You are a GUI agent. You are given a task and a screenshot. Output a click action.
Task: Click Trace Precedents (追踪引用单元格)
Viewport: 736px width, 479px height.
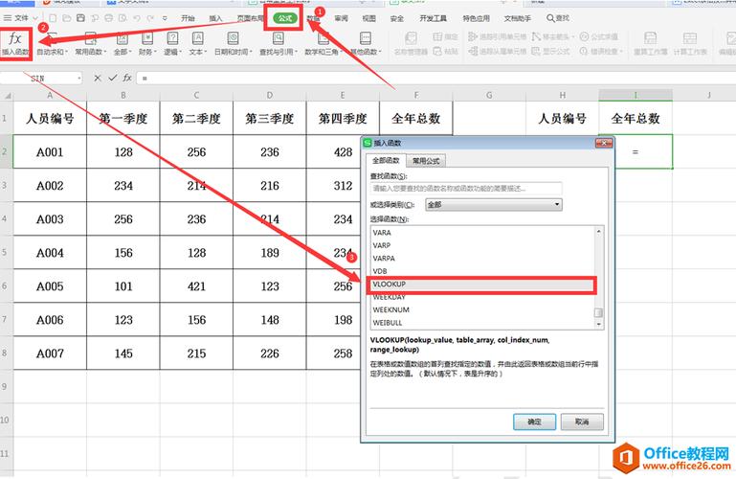[x=498, y=36]
